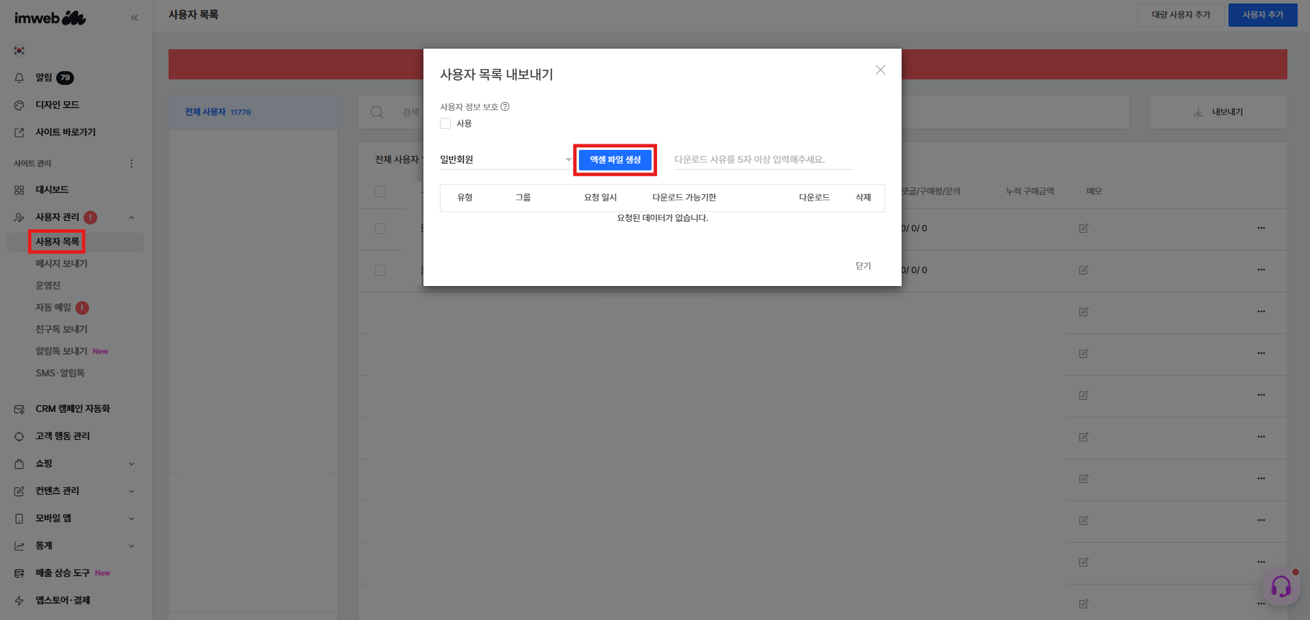The height and width of the screenshot is (620, 1310).
Task: Click the 컨텐츠 관리 edit icon
Action: 19,491
